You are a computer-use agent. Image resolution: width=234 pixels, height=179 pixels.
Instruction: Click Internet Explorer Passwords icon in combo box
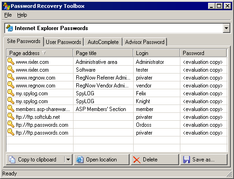click(x=10, y=28)
